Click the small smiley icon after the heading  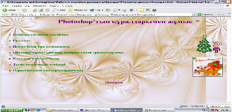pyautogui.click(x=197, y=21)
